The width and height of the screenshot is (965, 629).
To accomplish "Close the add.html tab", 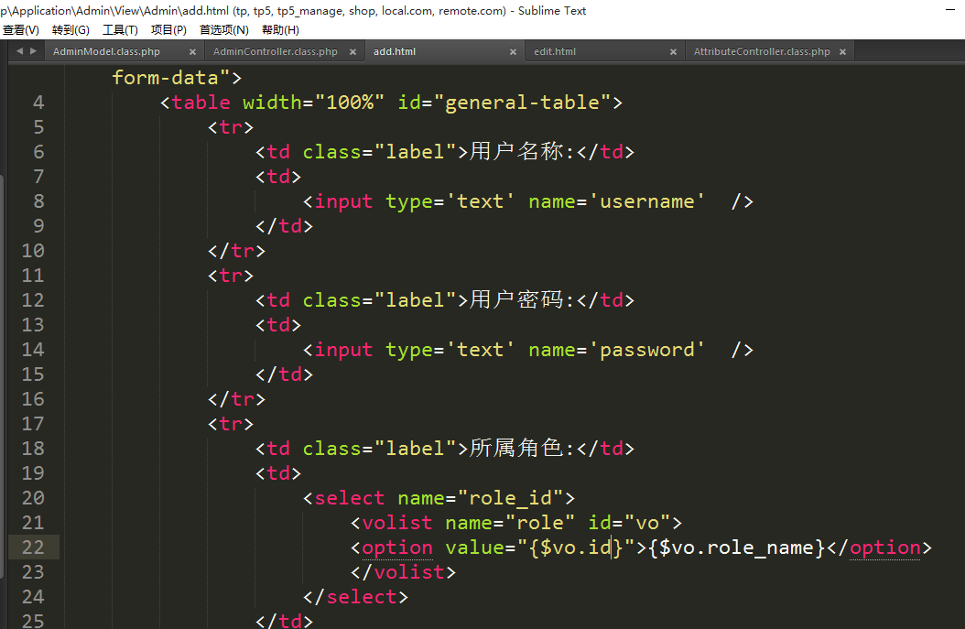I will tap(513, 52).
